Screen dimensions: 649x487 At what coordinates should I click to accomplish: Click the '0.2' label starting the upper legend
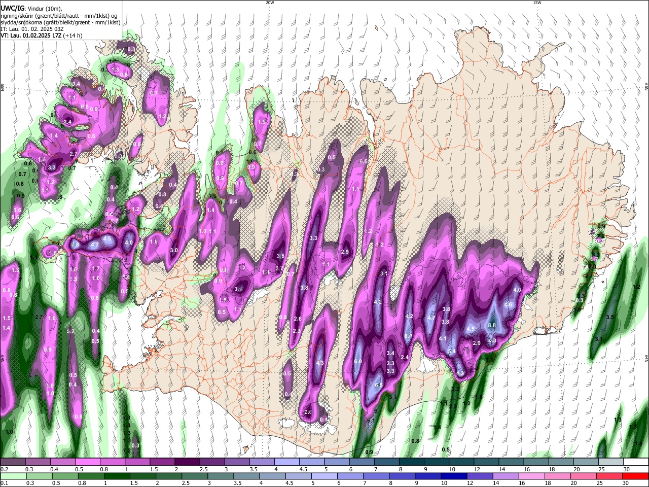pyautogui.click(x=5, y=469)
